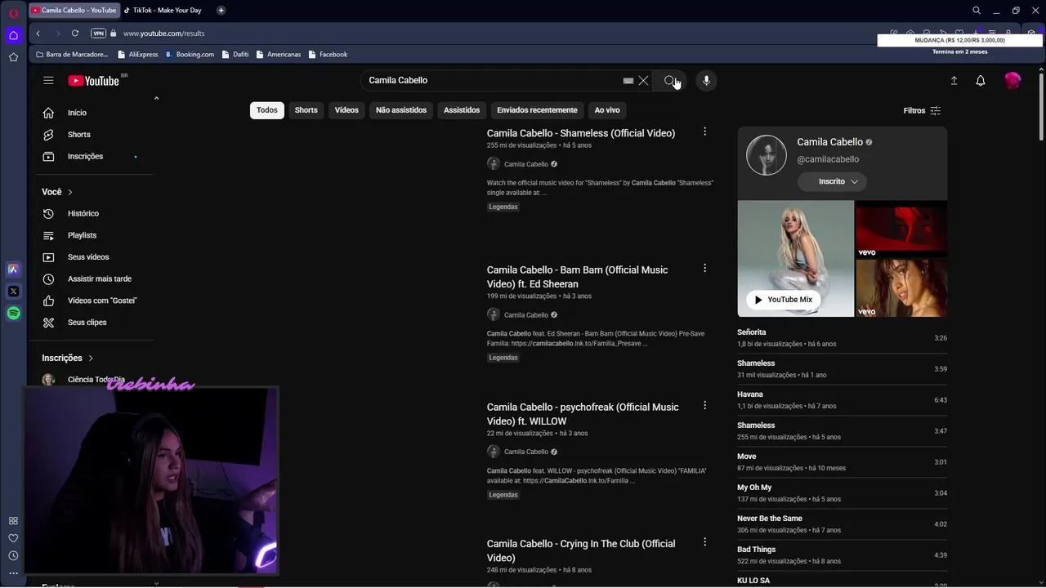Open Booking.com bookmark
Viewport: 1046px width, 588px height.
[x=190, y=55]
